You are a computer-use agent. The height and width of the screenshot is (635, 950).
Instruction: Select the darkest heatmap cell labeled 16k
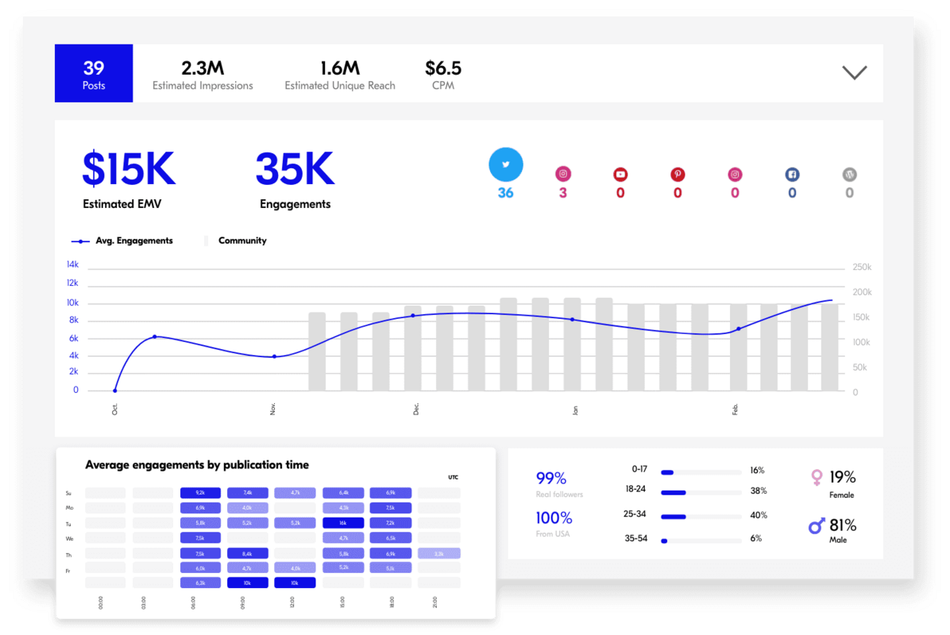click(342, 523)
